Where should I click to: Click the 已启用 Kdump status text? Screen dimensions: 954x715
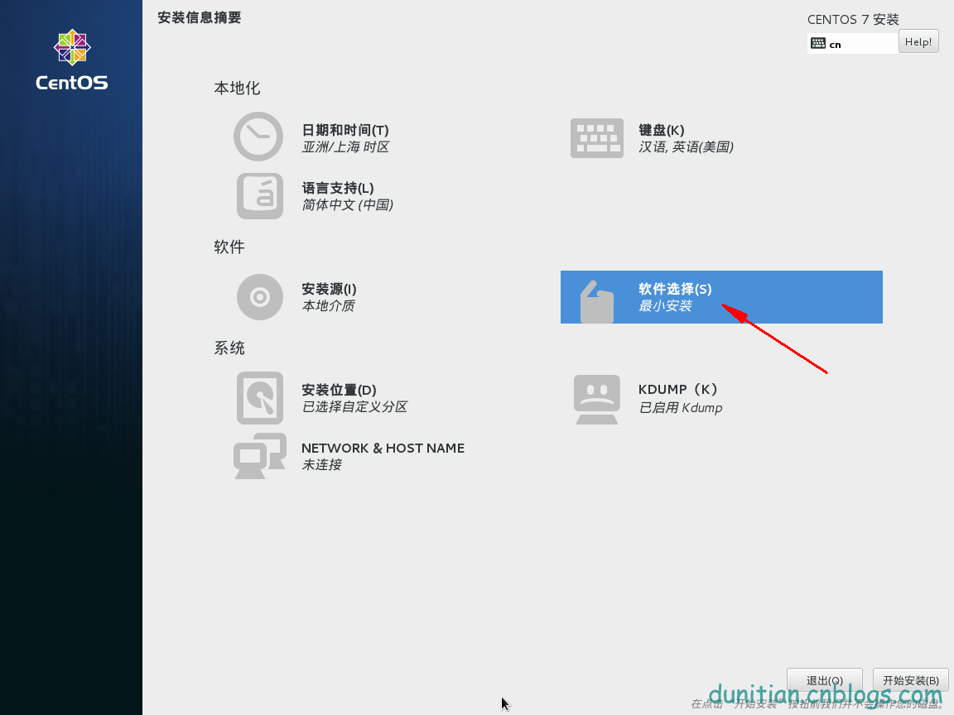pos(680,408)
